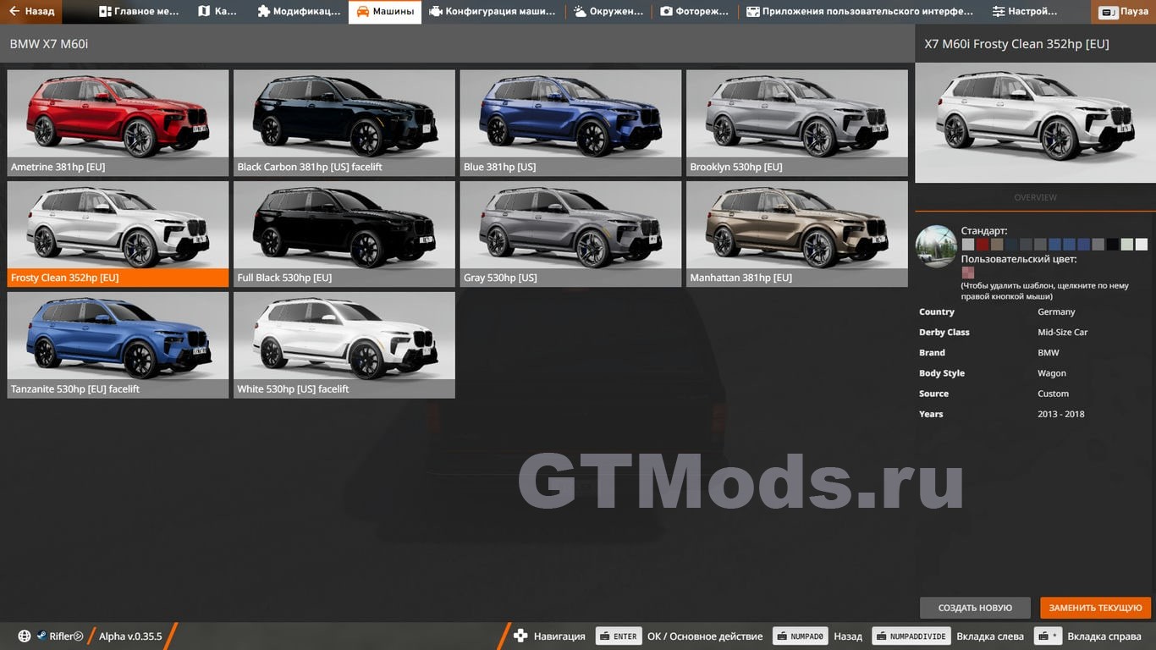Click the Mid-Size Car derby class value
This screenshot has width=1156, height=650.
[1063, 333]
